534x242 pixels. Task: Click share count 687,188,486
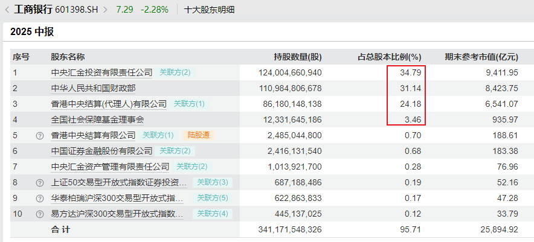point(298,182)
